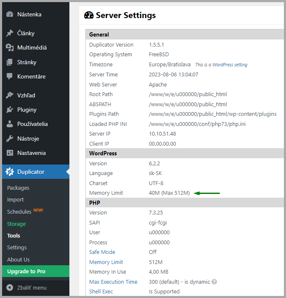Collapse sidebar with Zbaliť menu
Screen dimensions: 286x298
point(27,288)
